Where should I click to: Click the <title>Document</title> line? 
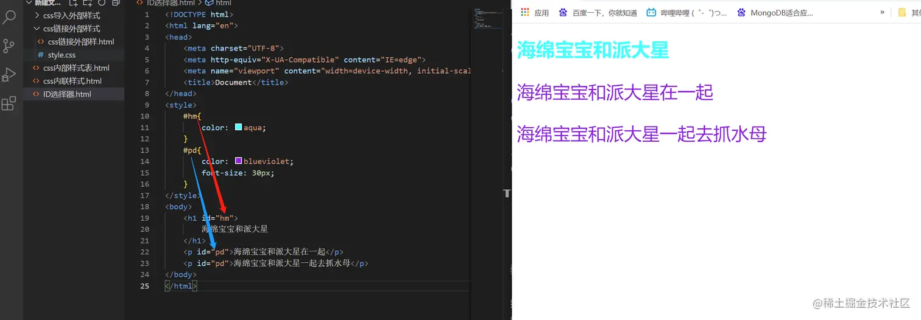pos(236,82)
